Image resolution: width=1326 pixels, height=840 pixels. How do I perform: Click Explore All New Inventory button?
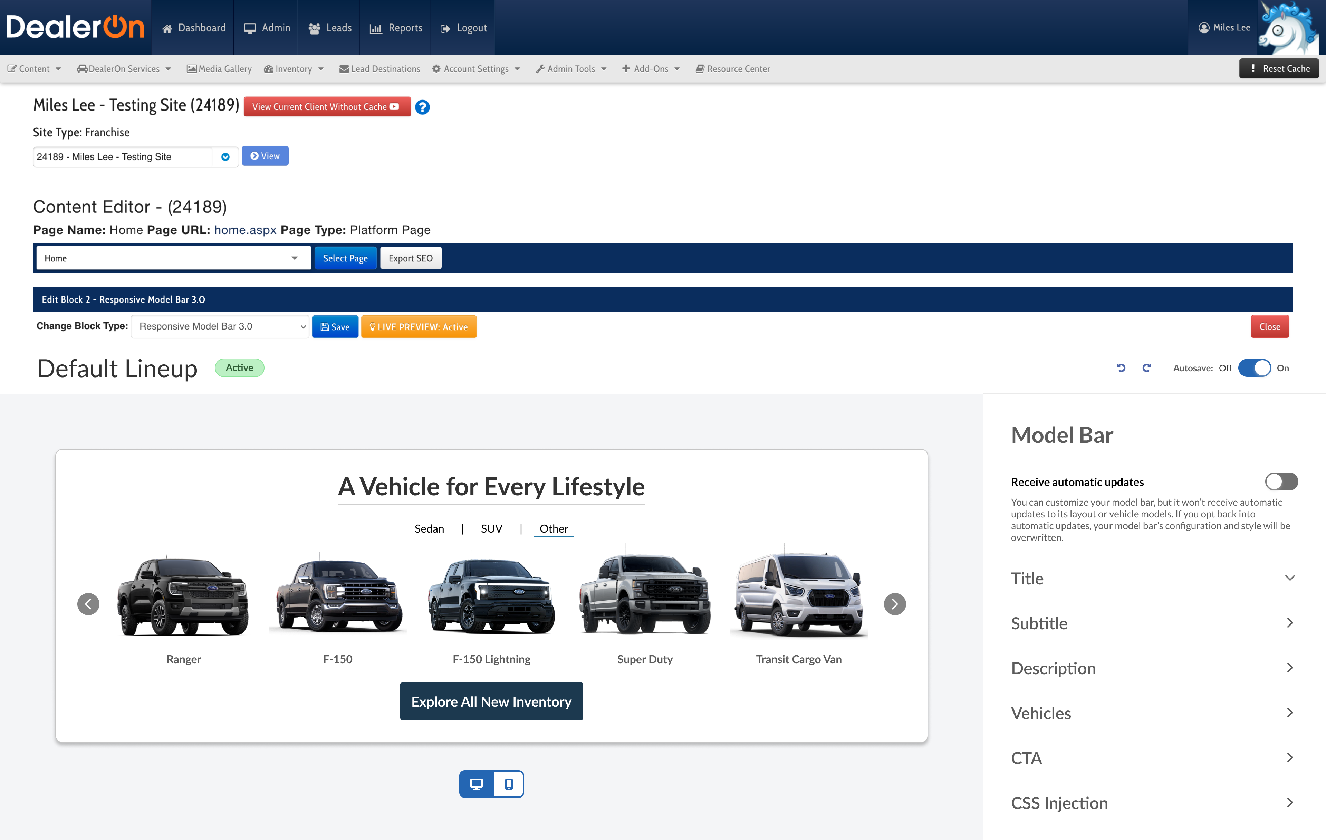coord(491,701)
